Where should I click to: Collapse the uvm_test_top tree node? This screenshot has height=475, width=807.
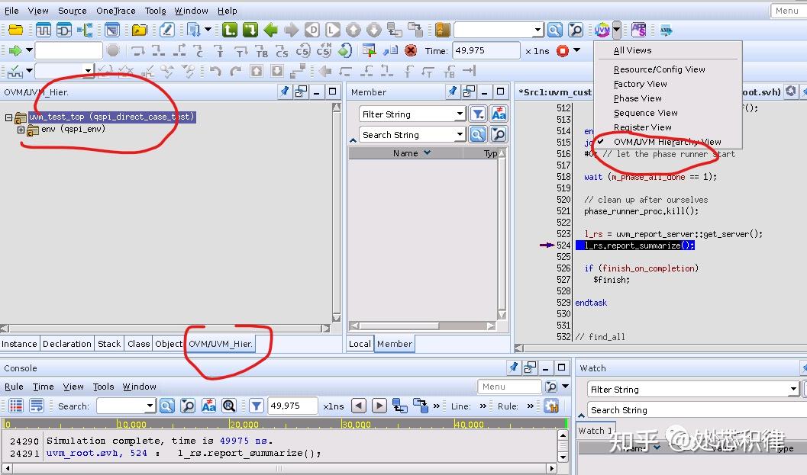[x=8, y=117]
